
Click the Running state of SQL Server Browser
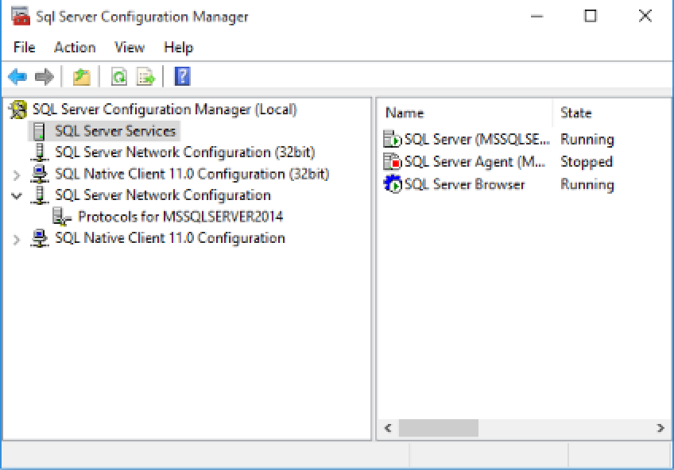[x=587, y=184]
